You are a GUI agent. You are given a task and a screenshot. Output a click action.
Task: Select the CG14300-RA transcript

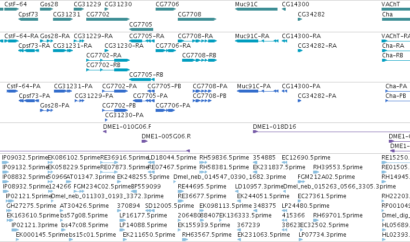[x=284, y=41]
